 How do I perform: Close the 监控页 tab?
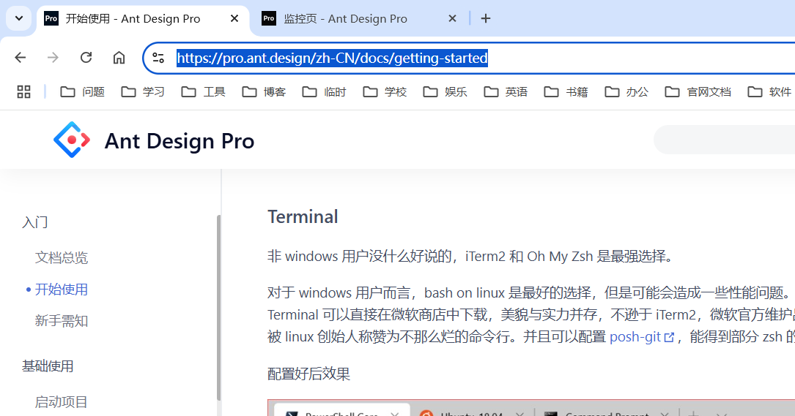[452, 19]
